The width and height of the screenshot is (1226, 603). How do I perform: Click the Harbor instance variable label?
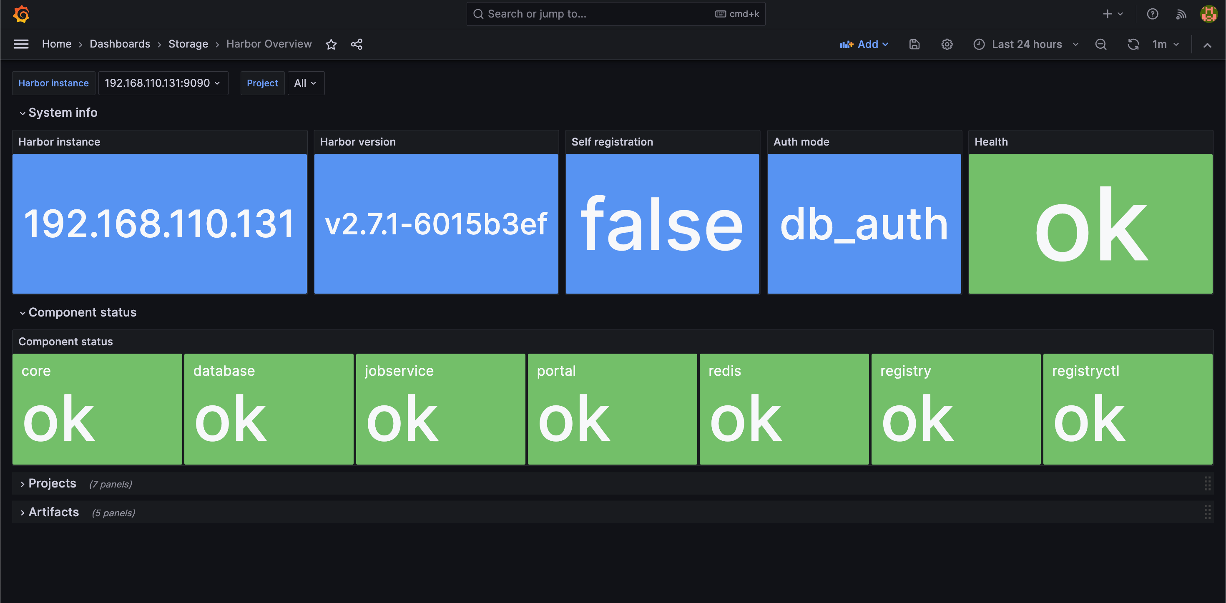point(53,83)
